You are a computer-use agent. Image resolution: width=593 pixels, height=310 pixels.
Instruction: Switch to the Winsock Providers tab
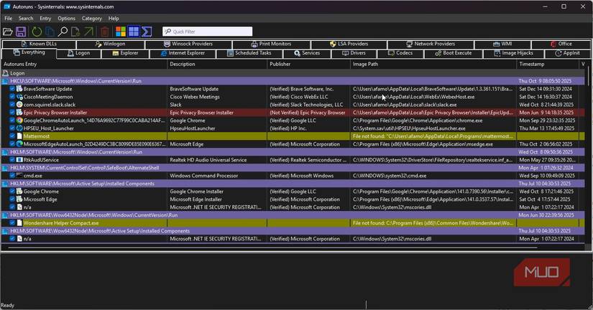click(x=188, y=44)
